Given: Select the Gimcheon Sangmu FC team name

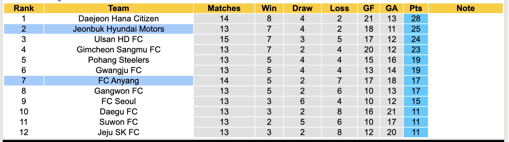Looking at the screenshot, I should coord(118,50).
